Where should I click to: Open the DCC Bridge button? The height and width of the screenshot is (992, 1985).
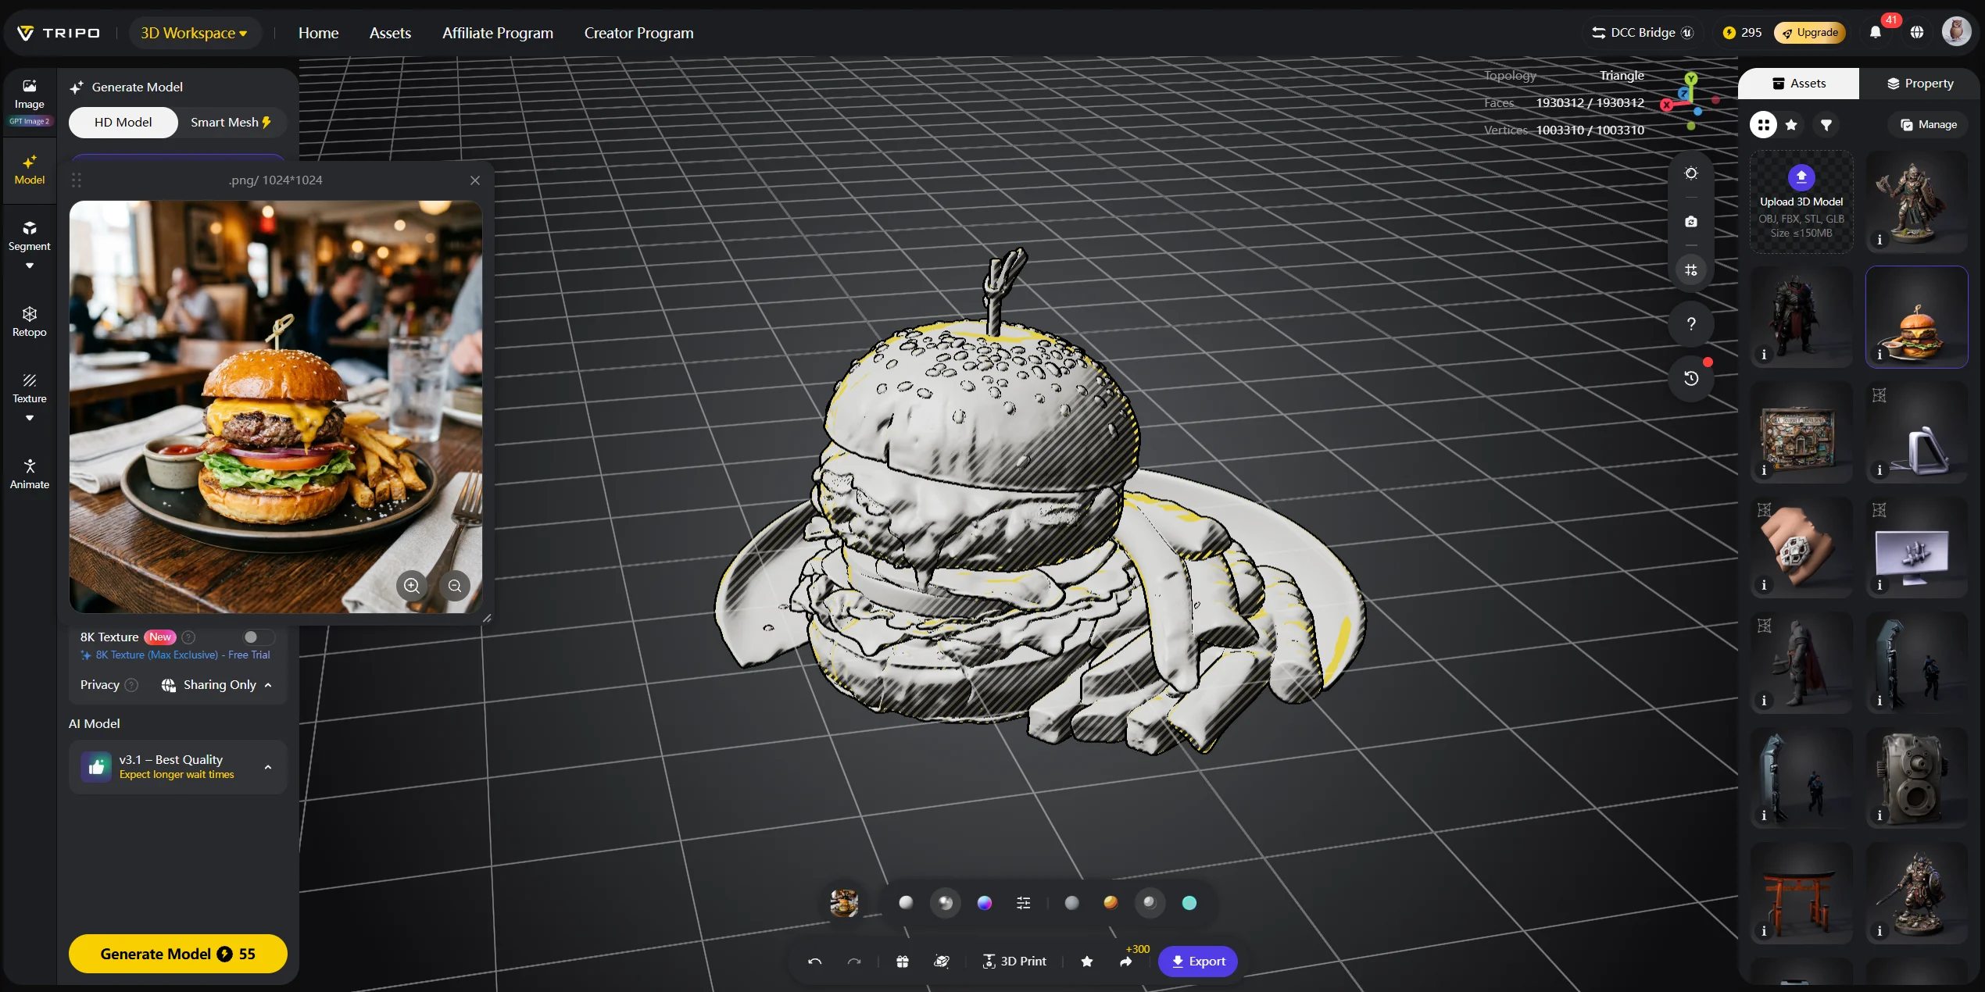(x=1643, y=32)
